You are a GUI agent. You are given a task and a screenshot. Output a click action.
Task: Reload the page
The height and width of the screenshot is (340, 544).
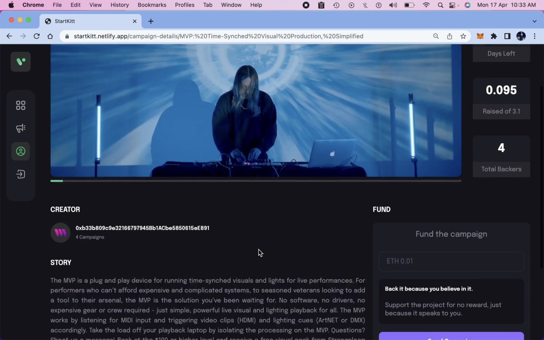click(37, 36)
